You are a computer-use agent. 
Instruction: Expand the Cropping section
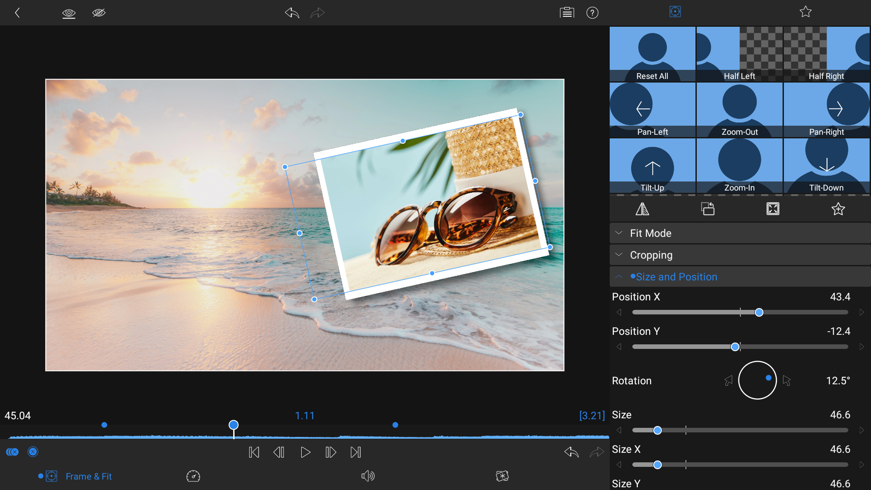739,255
